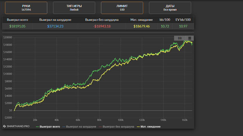
Task: Click the 80k x-axis label
Action: pyautogui.click(x=99, y=120)
